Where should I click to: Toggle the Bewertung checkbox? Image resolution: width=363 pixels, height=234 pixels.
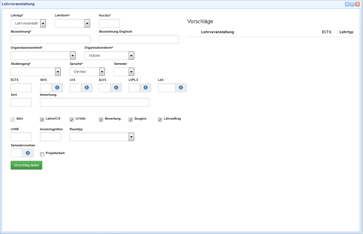[x=101, y=120]
